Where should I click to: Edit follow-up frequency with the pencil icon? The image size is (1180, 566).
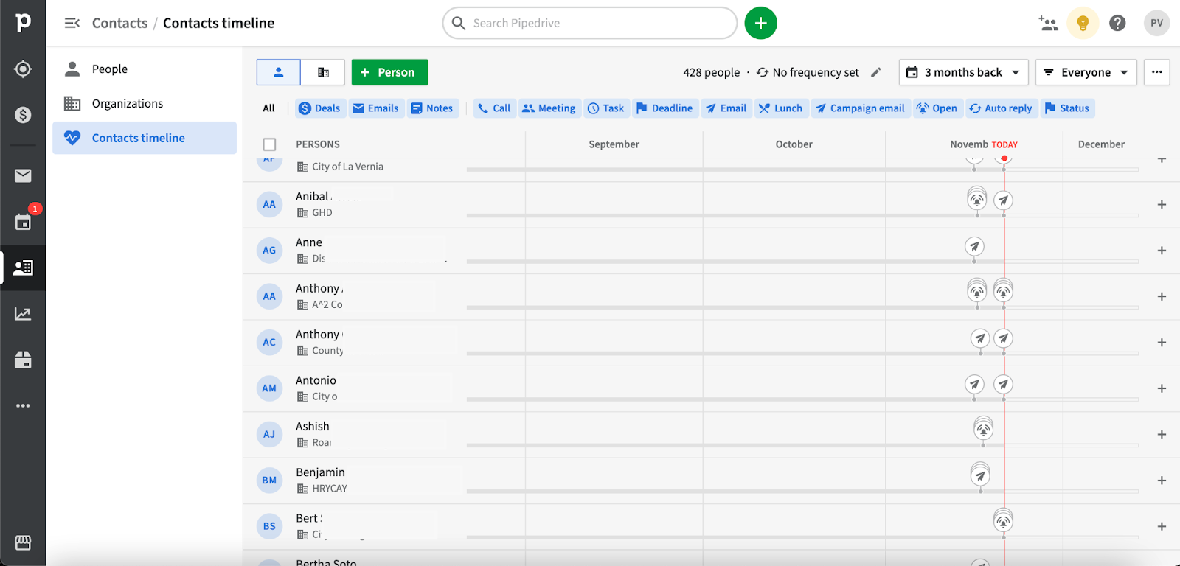pos(875,72)
